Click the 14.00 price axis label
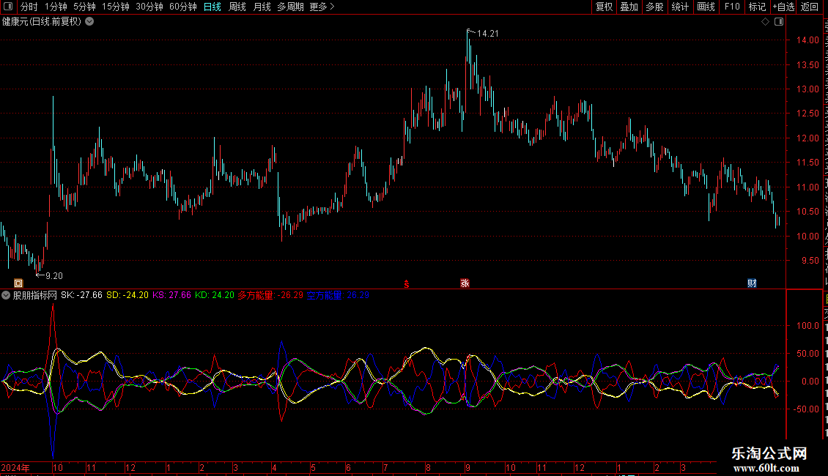 807,40
